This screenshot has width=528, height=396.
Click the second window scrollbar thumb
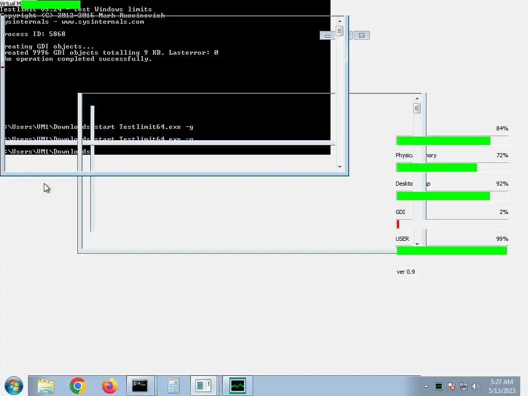pyautogui.click(x=417, y=108)
